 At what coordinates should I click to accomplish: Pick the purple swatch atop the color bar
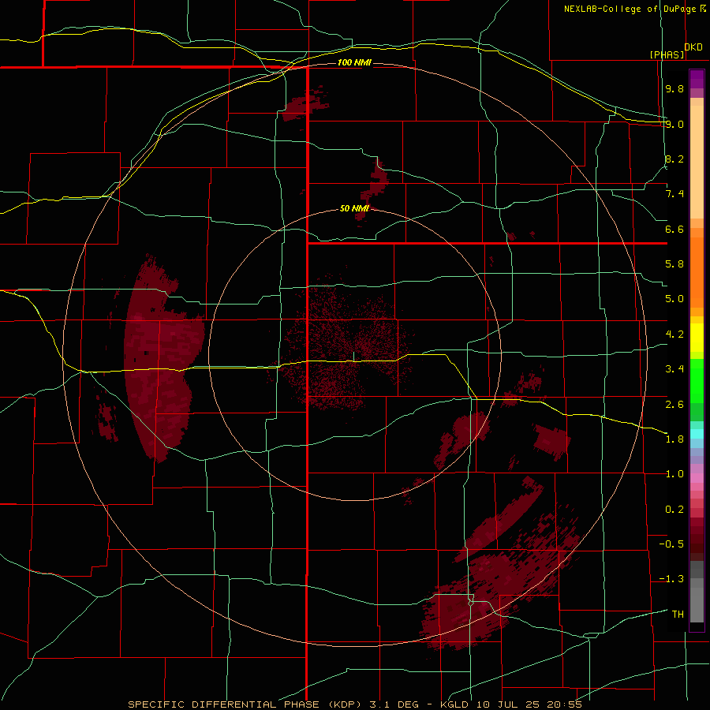pyautogui.click(x=697, y=79)
